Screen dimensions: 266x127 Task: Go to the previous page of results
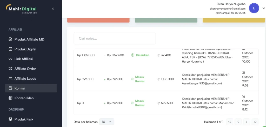pyautogui.click(x=238, y=122)
